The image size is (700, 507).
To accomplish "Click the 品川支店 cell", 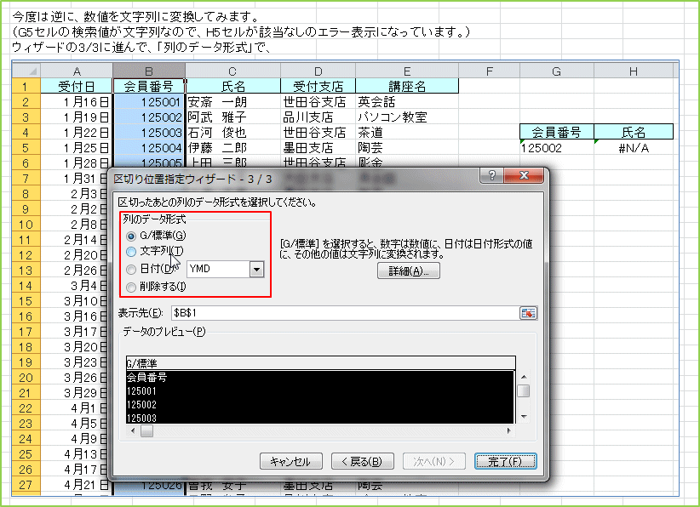I will [318, 117].
